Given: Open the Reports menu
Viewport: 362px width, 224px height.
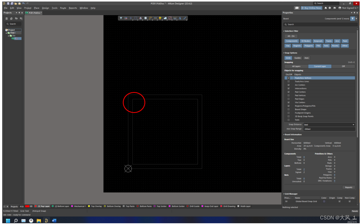Looking at the screenshot, I should coord(73,8).
